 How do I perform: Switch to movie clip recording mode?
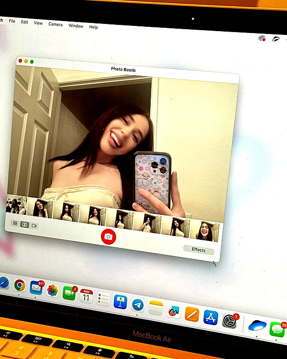pyautogui.click(x=34, y=226)
